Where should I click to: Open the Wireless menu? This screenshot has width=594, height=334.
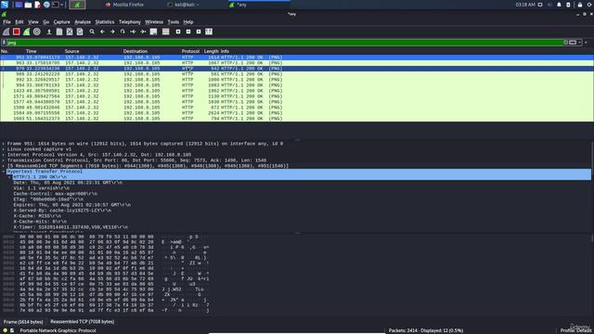pyautogui.click(x=154, y=22)
